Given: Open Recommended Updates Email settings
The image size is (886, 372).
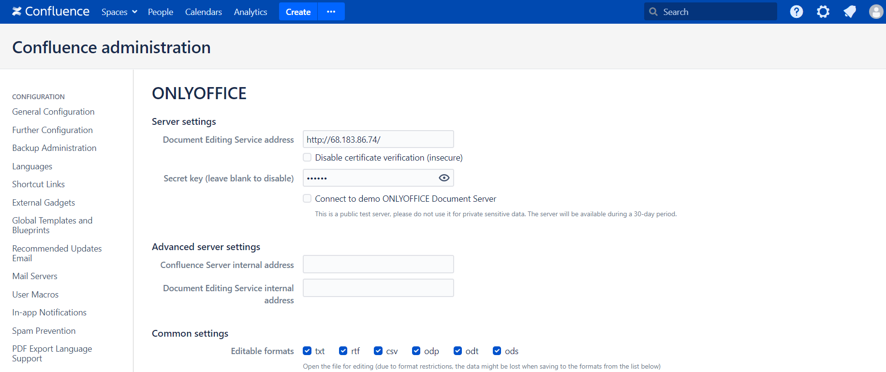Looking at the screenshot, I should (57, 253).
